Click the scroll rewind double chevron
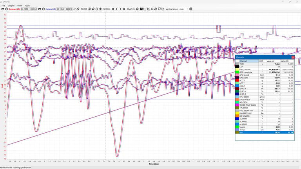301x169 pixels. 113,9
